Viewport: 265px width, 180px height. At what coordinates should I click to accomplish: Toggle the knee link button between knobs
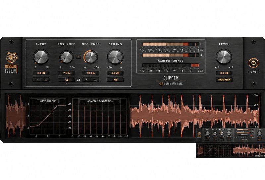coord(79,57)
